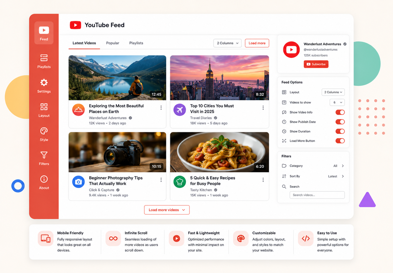Click the Travel Diaries channel name
This screenshot has height=273, width=393.
(x=201, y=118)
